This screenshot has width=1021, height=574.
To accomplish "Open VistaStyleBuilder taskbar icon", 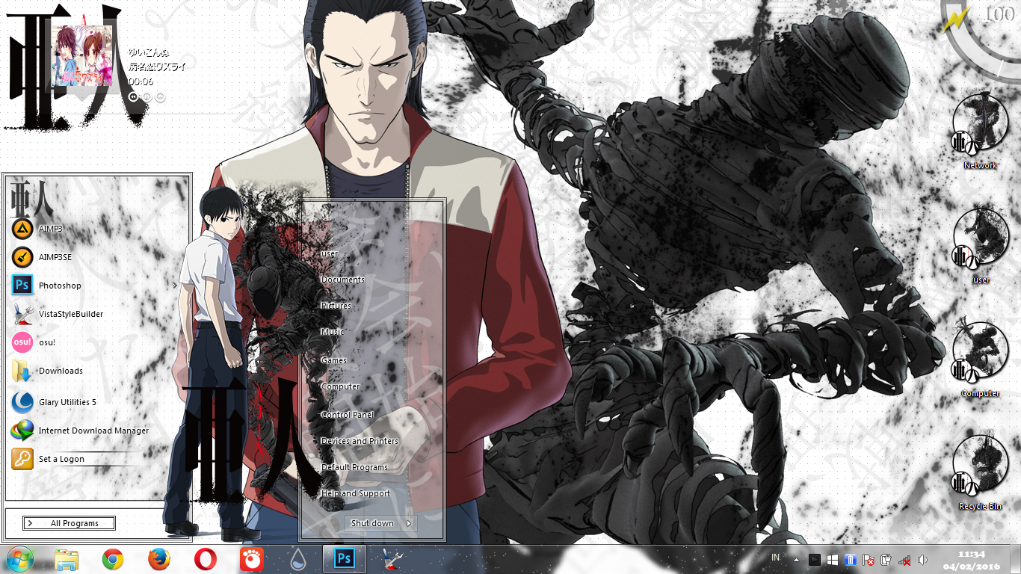I will [x=392, y=559].
